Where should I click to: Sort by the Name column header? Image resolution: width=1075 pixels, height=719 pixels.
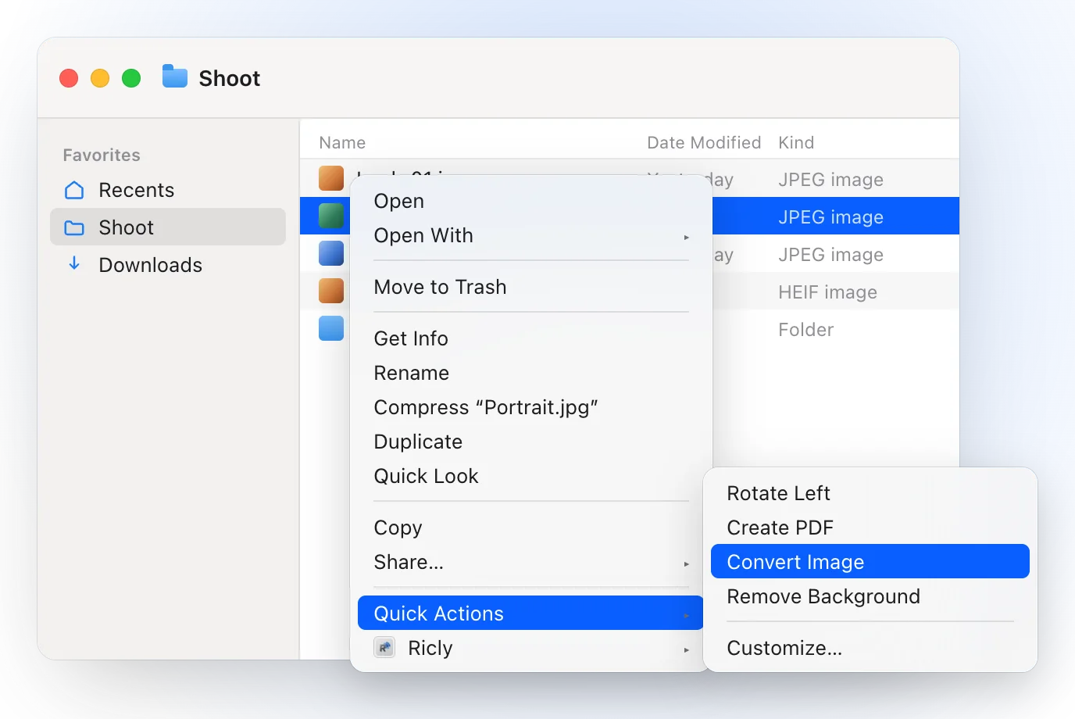[342, 142]
